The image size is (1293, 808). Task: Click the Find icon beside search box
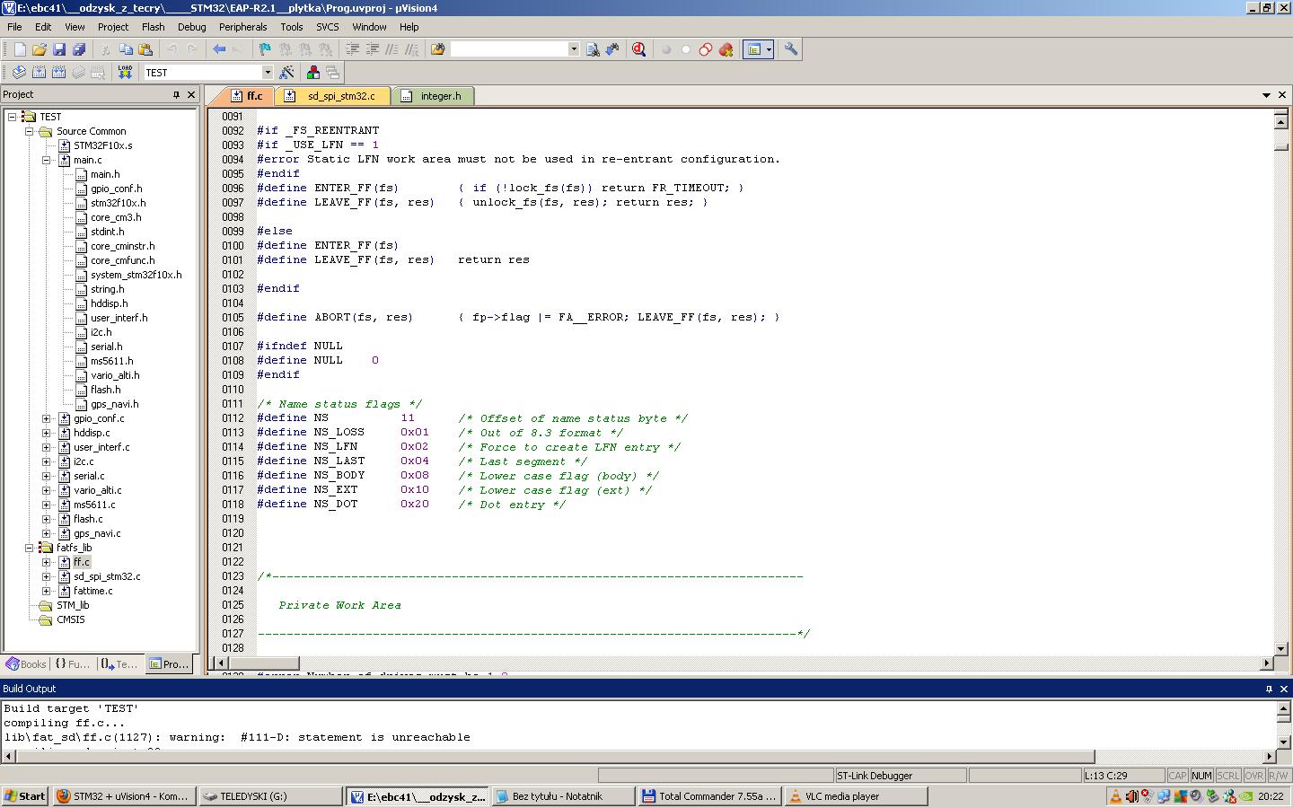[x=593, y=49]
